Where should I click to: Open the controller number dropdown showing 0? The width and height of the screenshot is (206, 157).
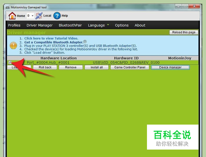pyautogui.click(x=30, y=16)
